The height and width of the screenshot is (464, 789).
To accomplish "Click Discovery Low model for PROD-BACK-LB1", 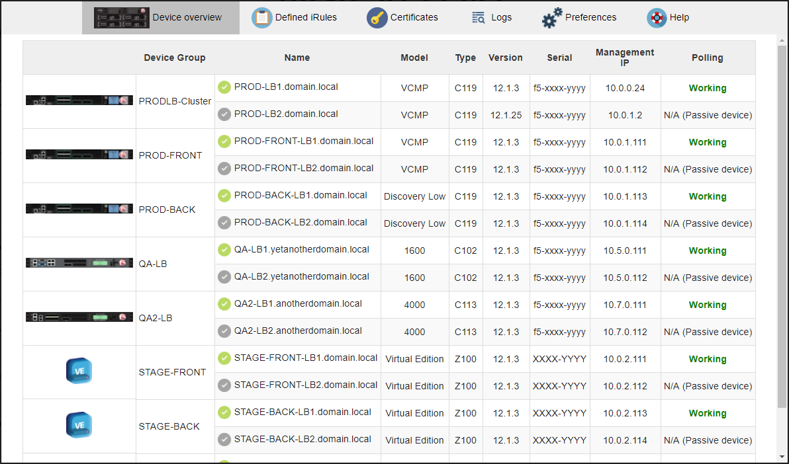I will click(x=414, y=196).
